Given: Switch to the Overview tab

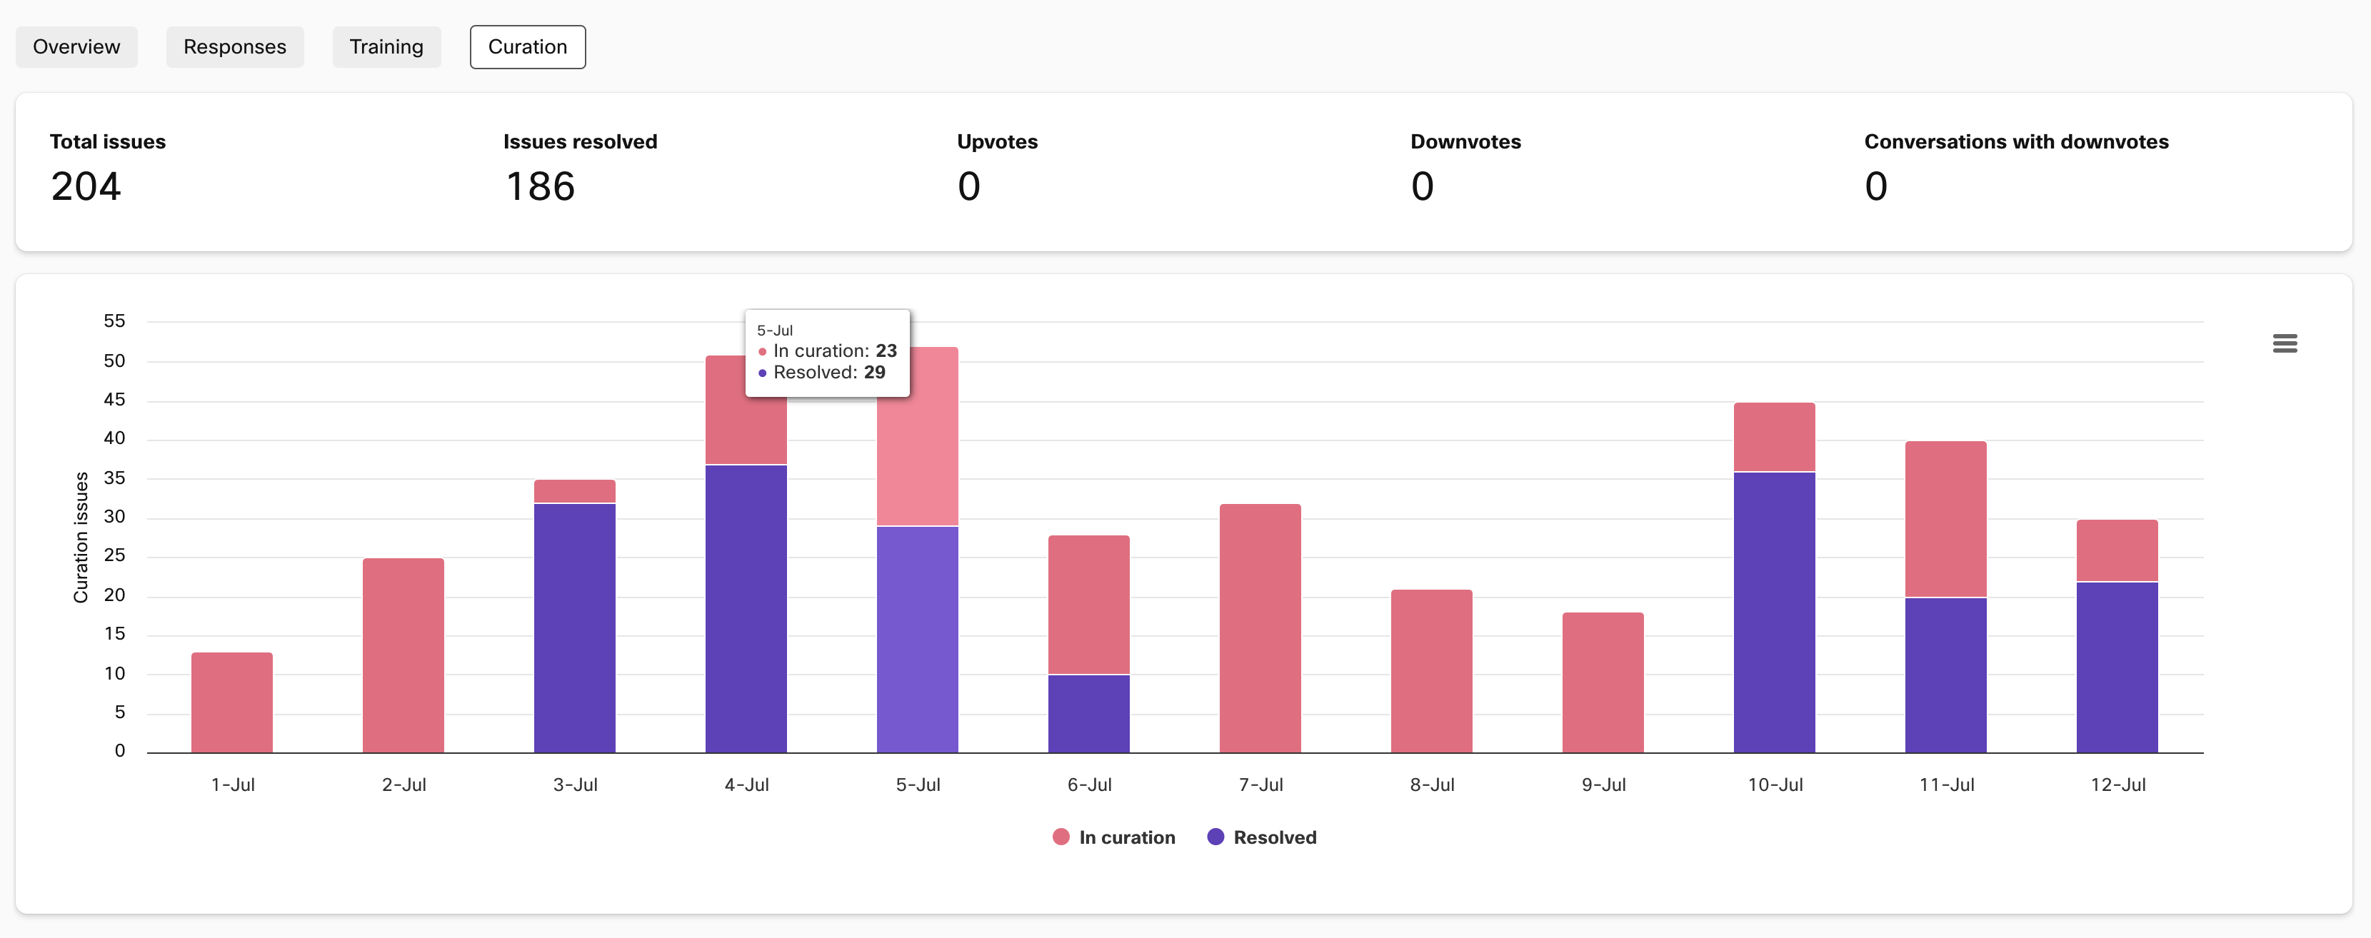Looking at the screenshot, I should pos(76,47).
